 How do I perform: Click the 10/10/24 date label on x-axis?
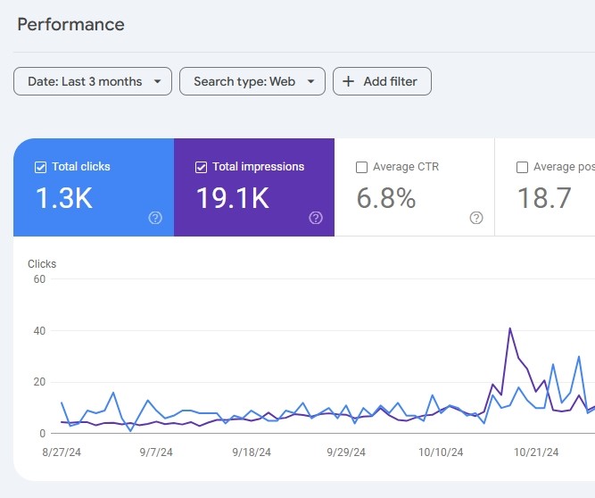click(442, 452)
